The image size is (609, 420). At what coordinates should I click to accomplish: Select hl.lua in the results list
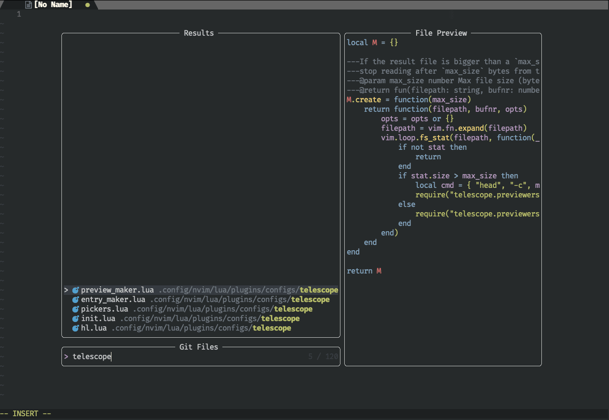(x=94, y=328)
